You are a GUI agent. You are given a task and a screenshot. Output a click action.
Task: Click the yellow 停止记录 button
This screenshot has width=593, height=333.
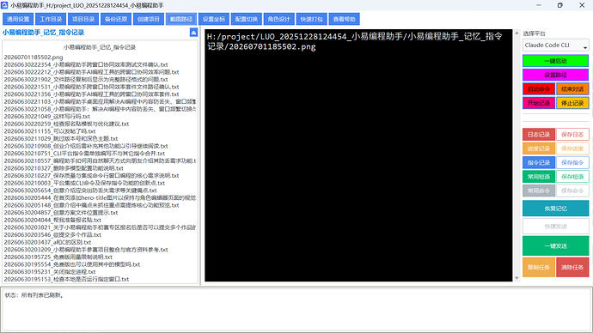click(x=572, y=103)
